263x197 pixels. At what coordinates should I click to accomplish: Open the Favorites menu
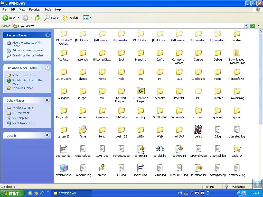click(35, 9)
